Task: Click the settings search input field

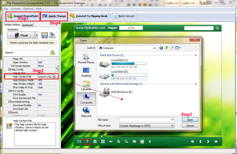Action: coord(31,53)
